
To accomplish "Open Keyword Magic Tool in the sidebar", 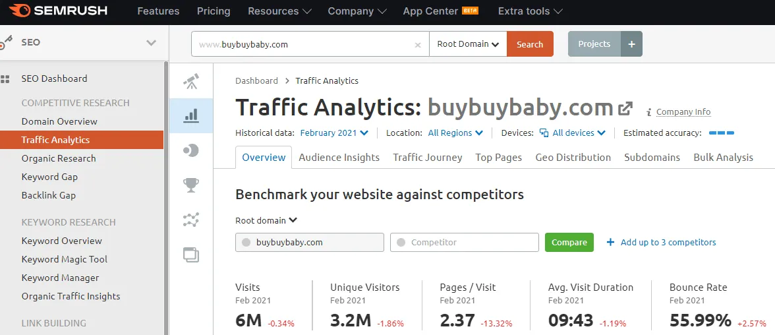I will [64, 259].
